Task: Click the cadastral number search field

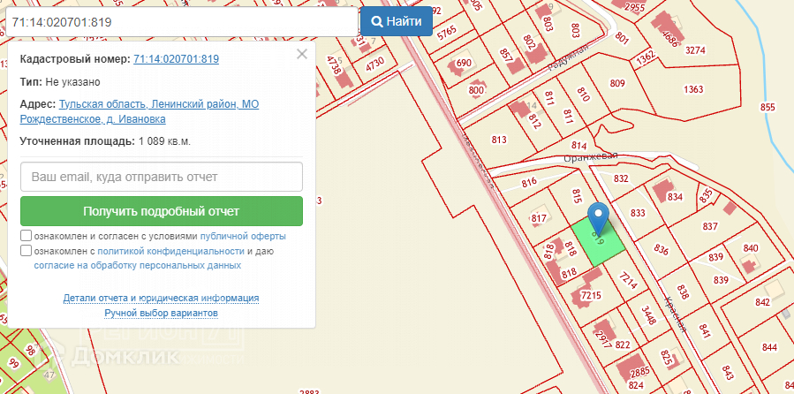Action: [x=181, y=20]
